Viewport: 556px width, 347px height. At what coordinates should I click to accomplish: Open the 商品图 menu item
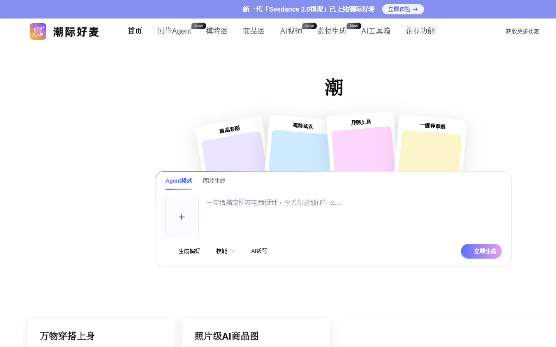pos(254,31)
